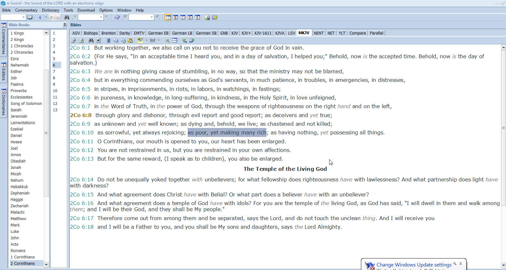Viewport: 506px width, 270px height.
Task: Click the paste clipboard icon
Action: pyautogui.click(x=130, y=40)
